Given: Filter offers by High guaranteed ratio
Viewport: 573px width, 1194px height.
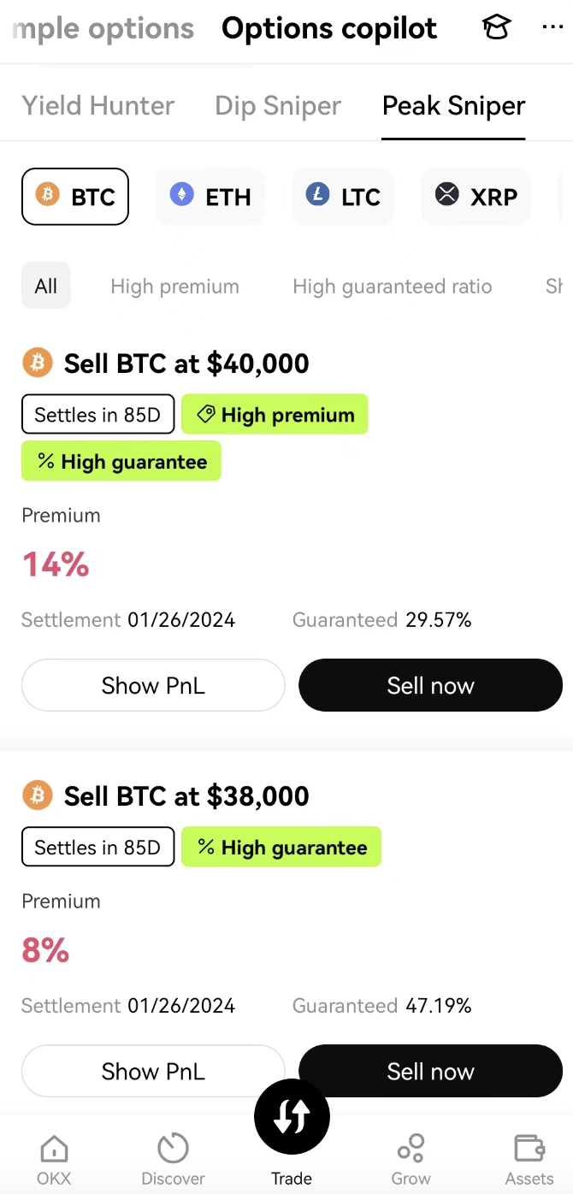Looking at the screenshot, I should tap(392, 287).
